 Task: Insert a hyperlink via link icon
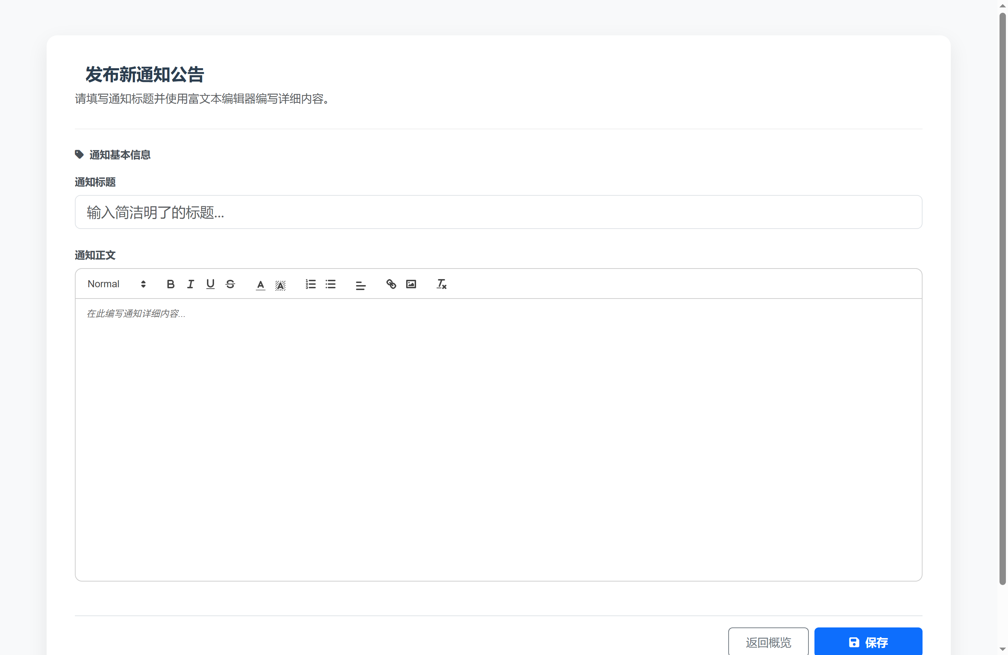[x=391, y=284]
